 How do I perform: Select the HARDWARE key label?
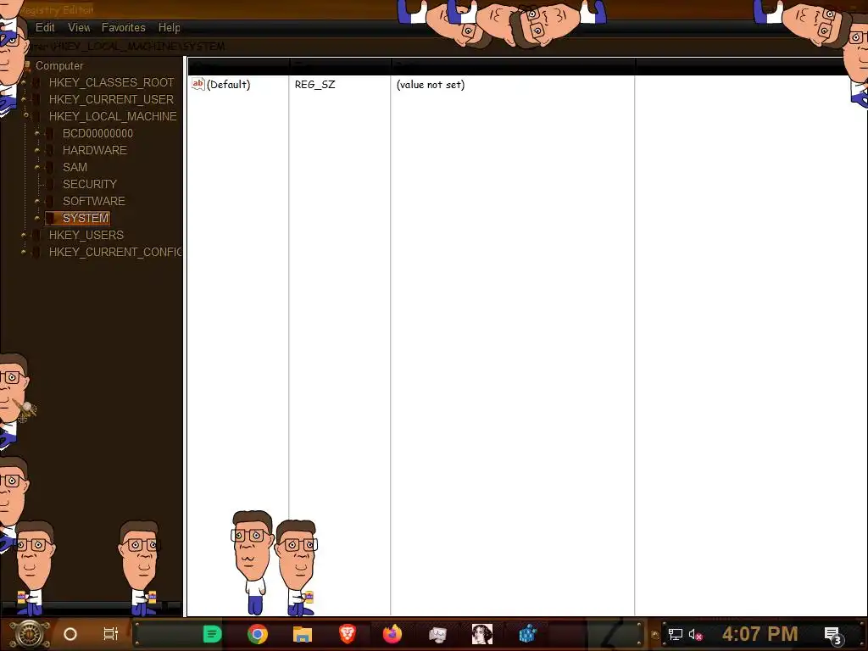tap(95, 151)
